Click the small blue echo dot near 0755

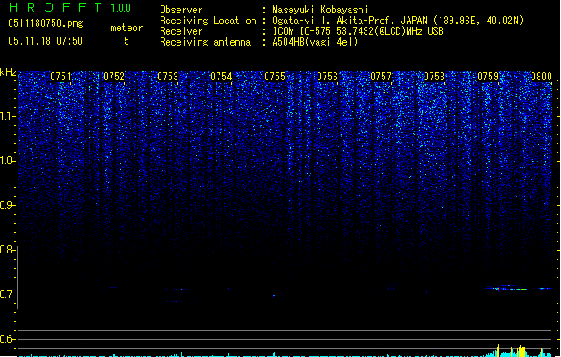click(x=274, y=295)
